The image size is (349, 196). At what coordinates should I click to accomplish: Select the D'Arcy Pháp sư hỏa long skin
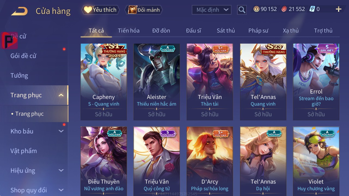[x=210, y=161]
